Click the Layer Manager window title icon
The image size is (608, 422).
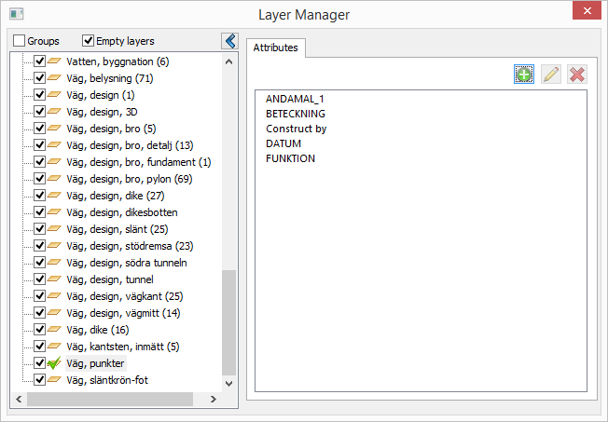tap(16, 14)
